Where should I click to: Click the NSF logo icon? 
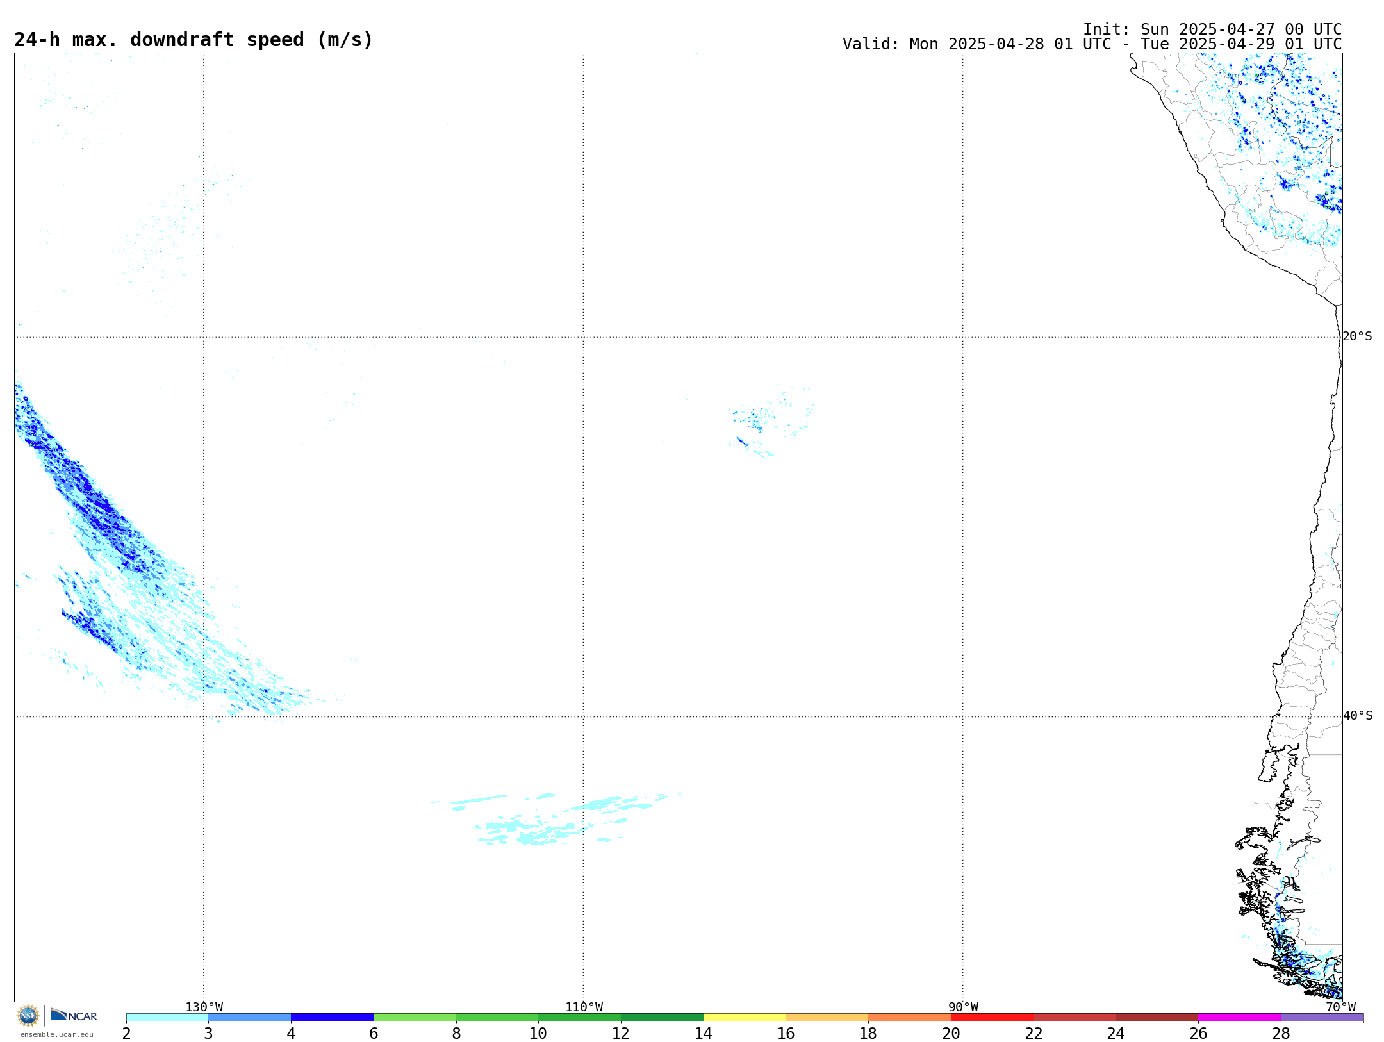28,1016
